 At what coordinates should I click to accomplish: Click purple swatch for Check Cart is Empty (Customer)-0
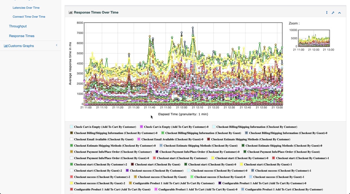(142, 127)
